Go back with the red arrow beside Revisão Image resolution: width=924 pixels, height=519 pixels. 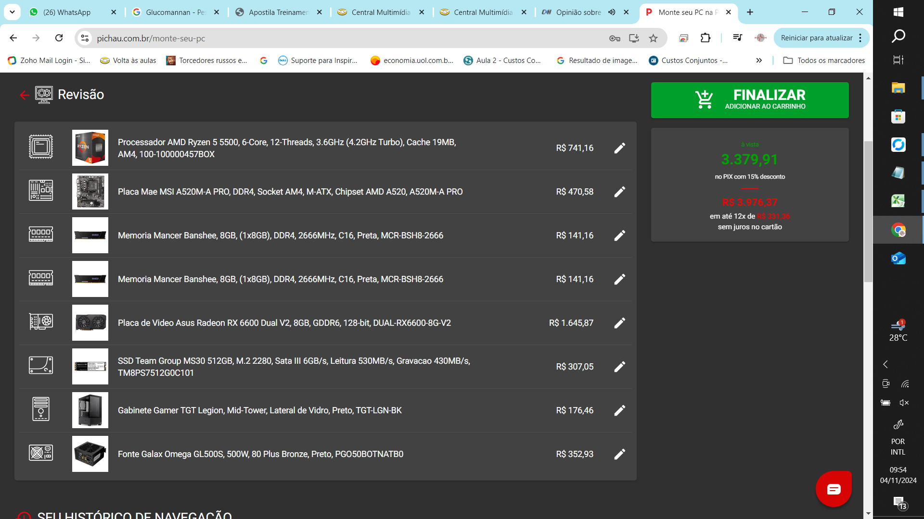pyautogui.click(x=24, y=95)
